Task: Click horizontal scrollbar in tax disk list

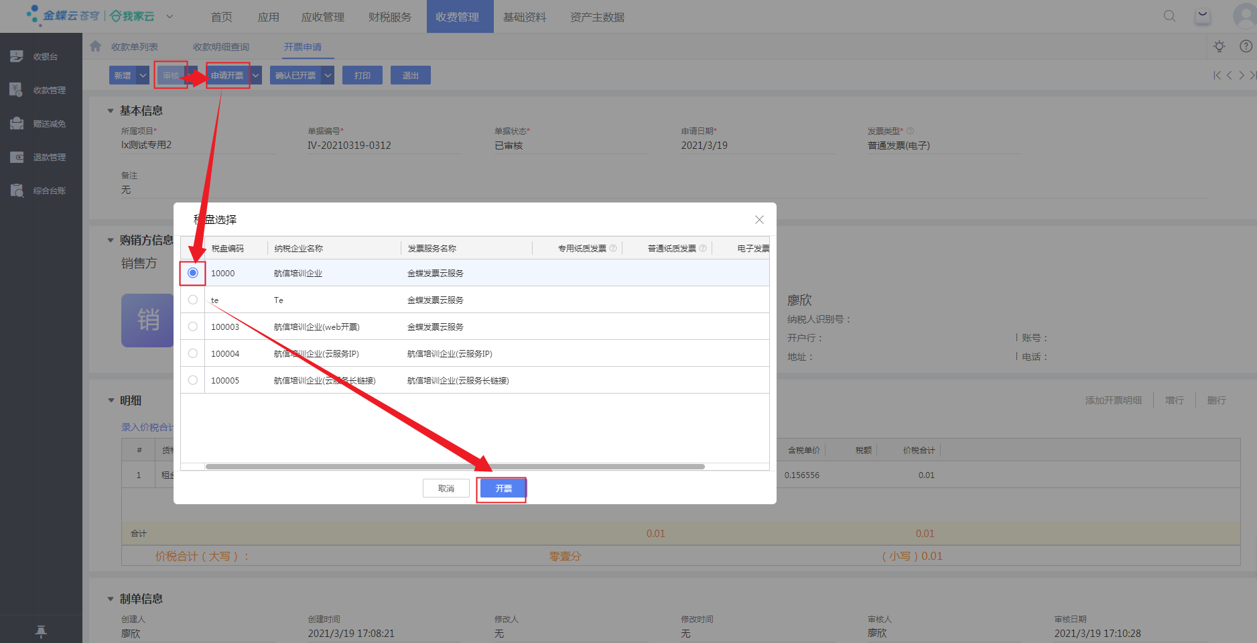Action: (x=455, y=466)
